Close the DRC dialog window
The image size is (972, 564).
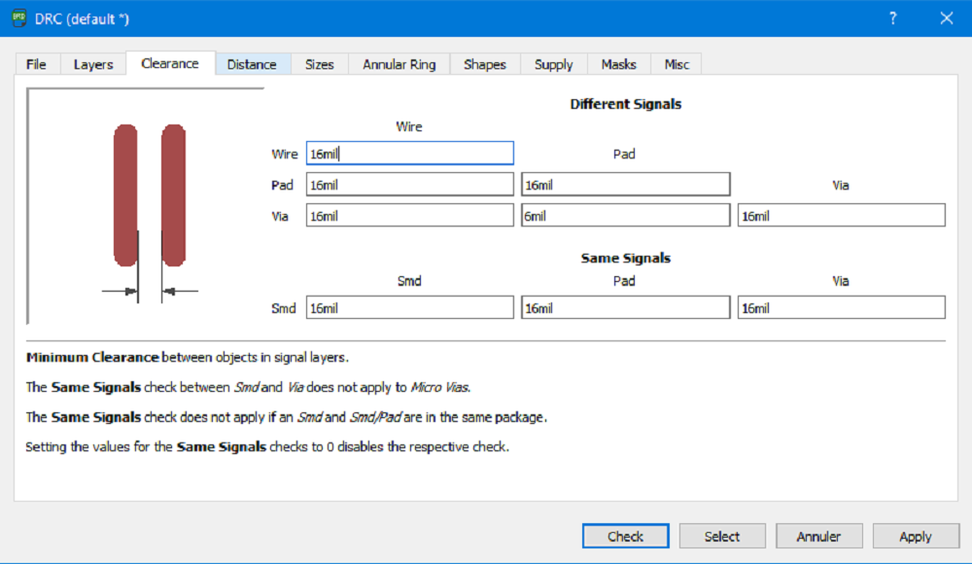pyautogui.click(x=946, y=18)
